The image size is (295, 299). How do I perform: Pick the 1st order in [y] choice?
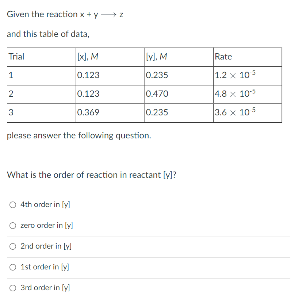point(12,267)
